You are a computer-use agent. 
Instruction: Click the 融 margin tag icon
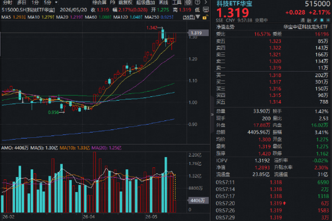tap(309, 20)
